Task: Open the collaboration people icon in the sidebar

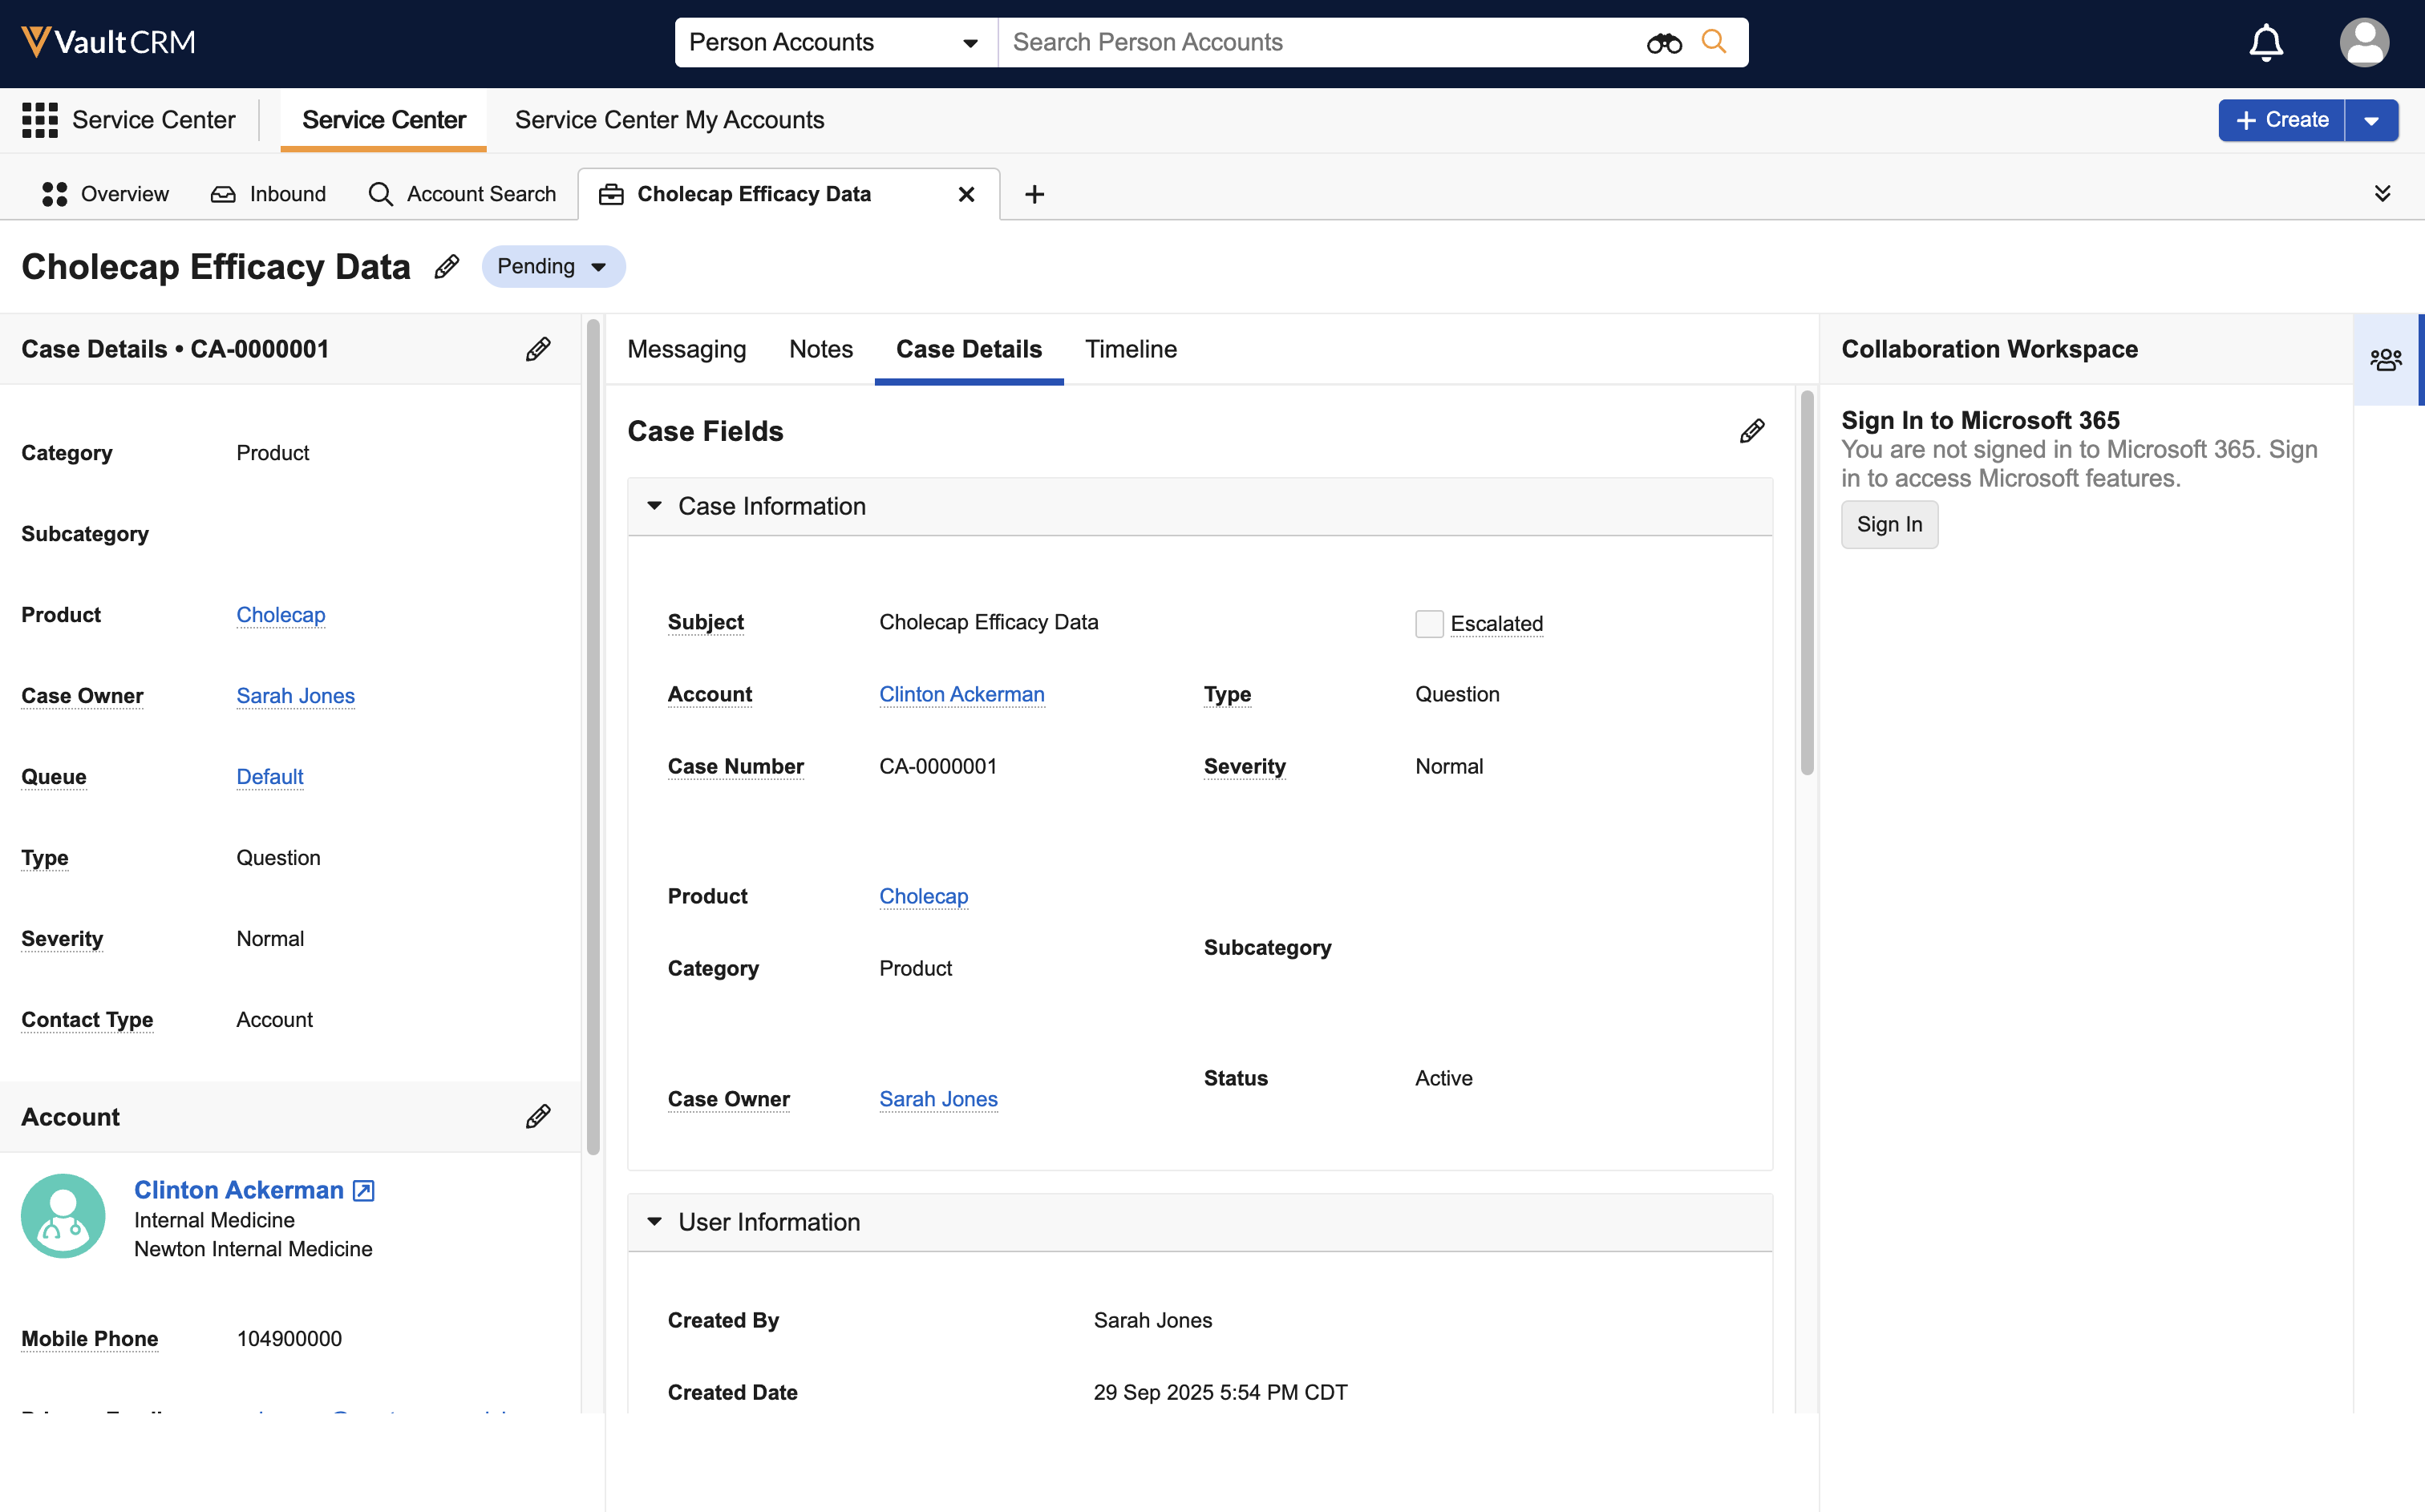Action: pos(2386,360)
